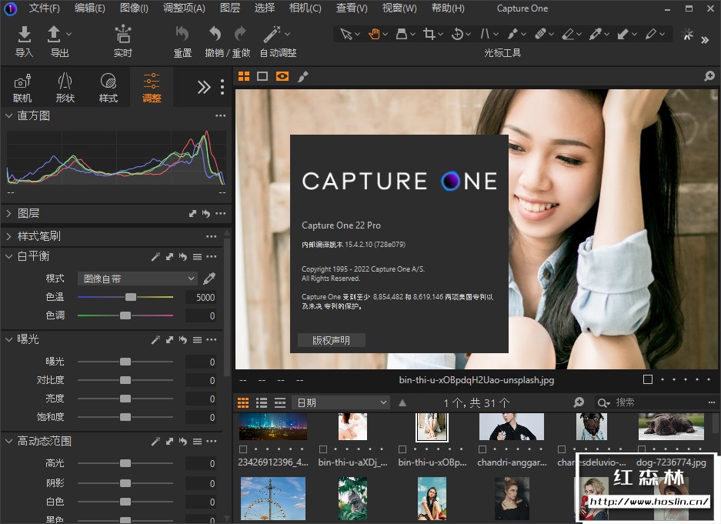Viewport: 721px width, 524px height.
Task: Click the Live view (实时) icon
Action: pyautogui.click(x=122, y=34)
